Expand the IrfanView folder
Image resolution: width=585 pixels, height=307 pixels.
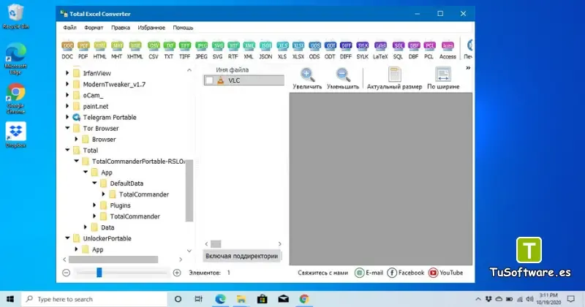(x=67, y=73)
